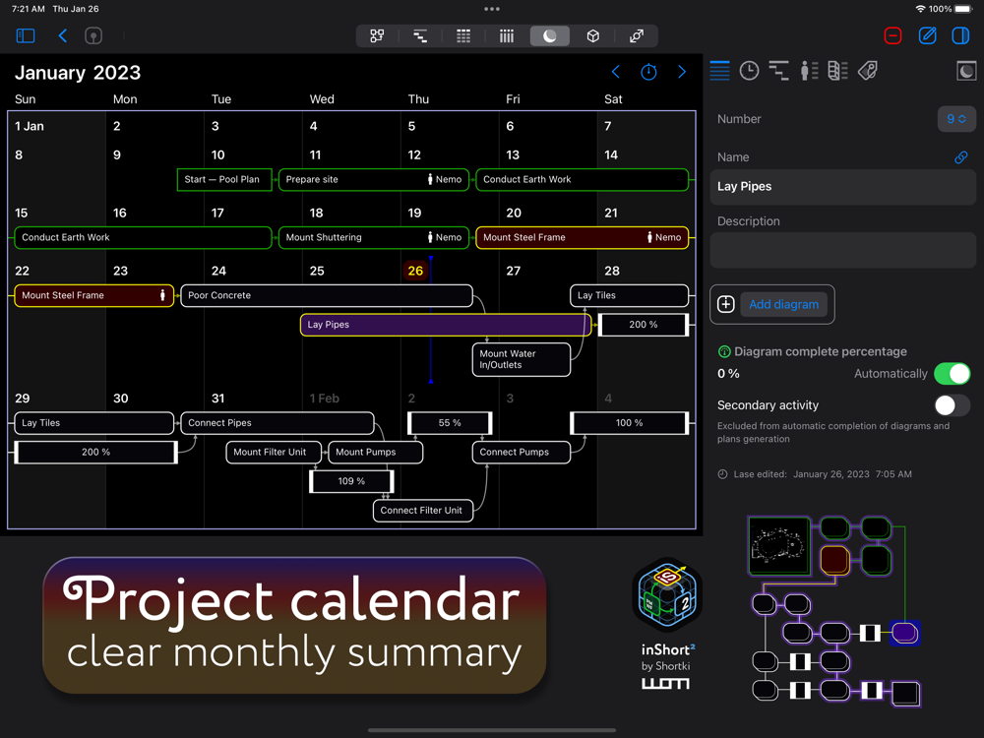This screenshot has height=738, width=984.
Task: Open the hierarchy inspector tab
Action: (778, 70)
